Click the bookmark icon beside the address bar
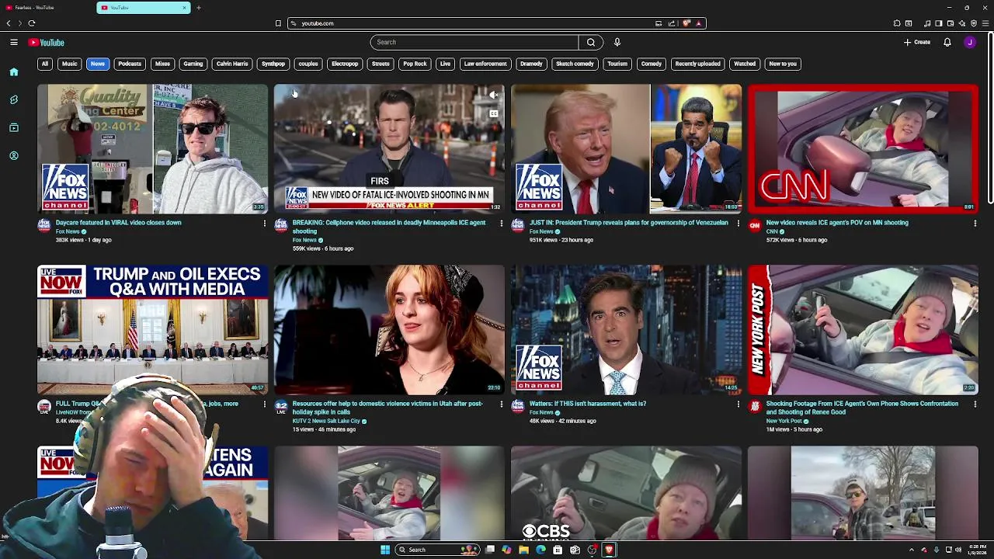The height and width of the screenshot is (559, 994). pyautogui.click(x=278, y=23)
